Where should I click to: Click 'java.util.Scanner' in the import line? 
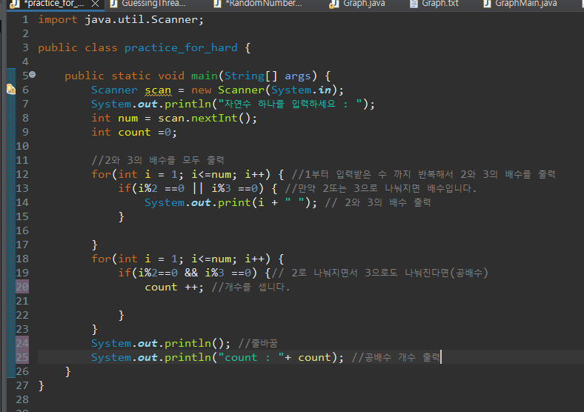point(141,19)
